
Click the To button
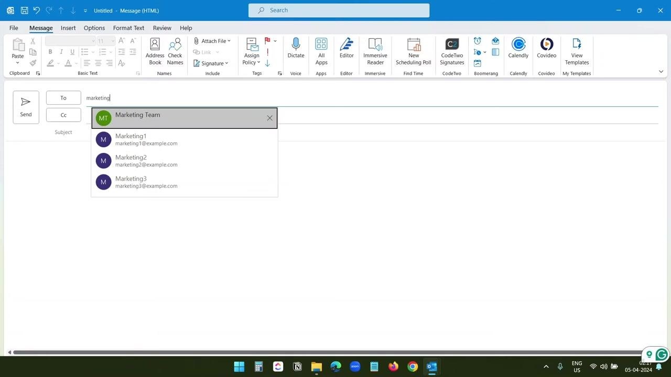(63, 98)
